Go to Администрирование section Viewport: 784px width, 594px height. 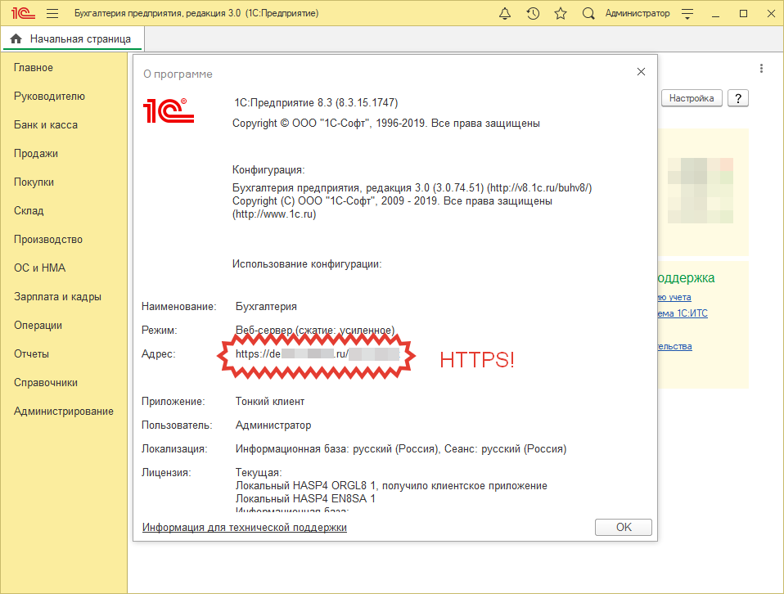pyautogui.click(x=64, y=412)
